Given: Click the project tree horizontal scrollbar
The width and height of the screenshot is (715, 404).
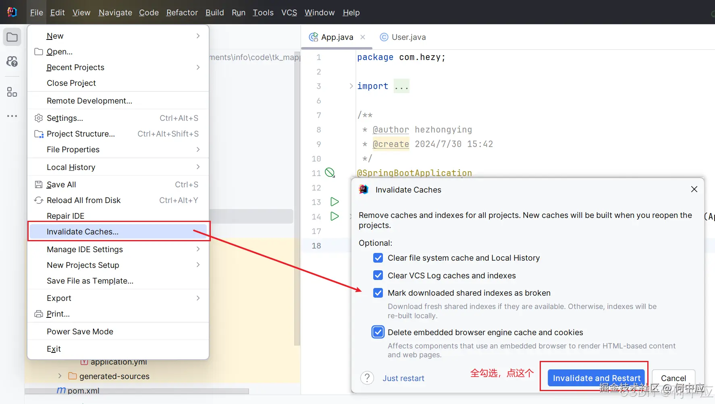Looking at the screenshot, I should pos(137,391).
